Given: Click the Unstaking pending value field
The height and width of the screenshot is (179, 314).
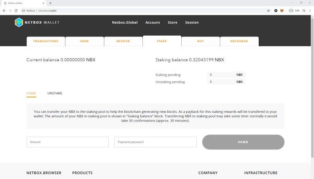Looking at the screenshot, I should tap(226, 82).
